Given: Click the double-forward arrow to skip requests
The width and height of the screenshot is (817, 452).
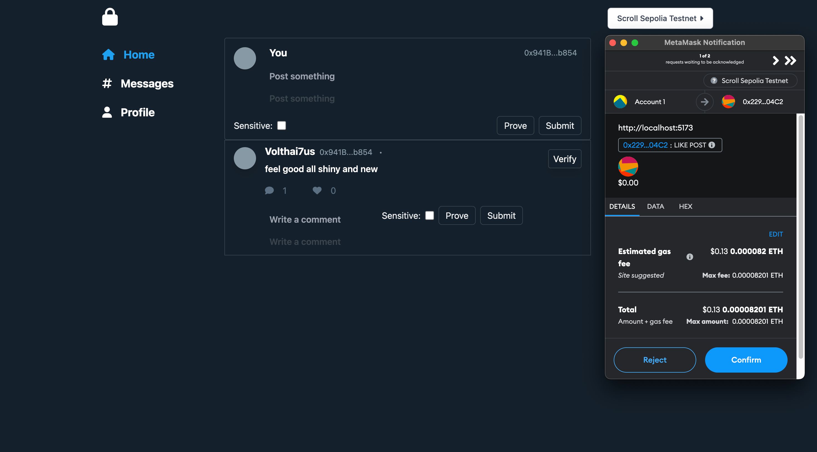Looking at the screenshot, I should (x=790, y=60).
